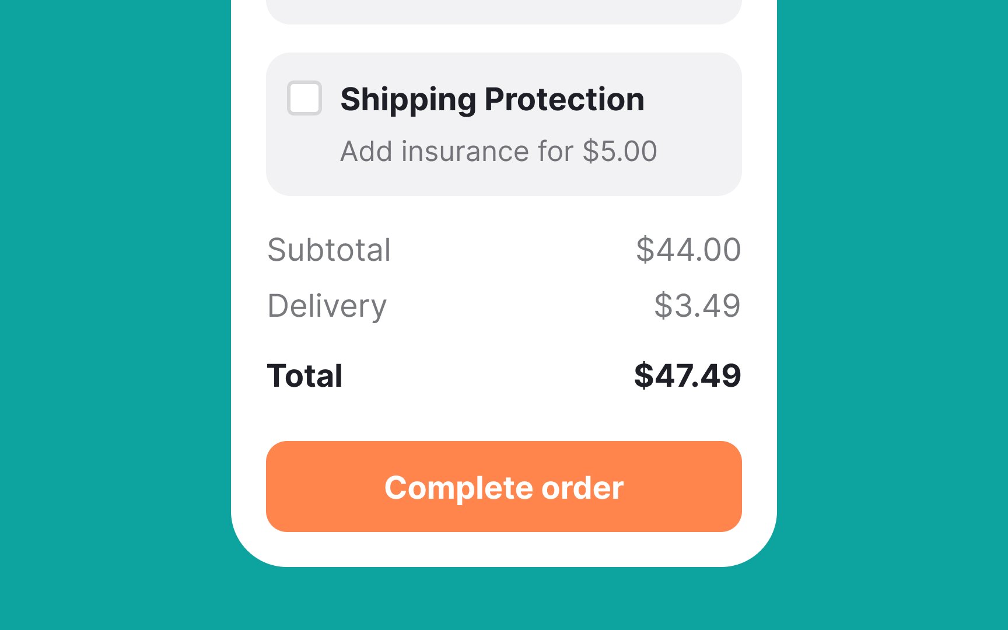Viewport: 1008px width, 630px height.
Task: Select the Shipping Protection heading text
Action: (x=492, y=100)
